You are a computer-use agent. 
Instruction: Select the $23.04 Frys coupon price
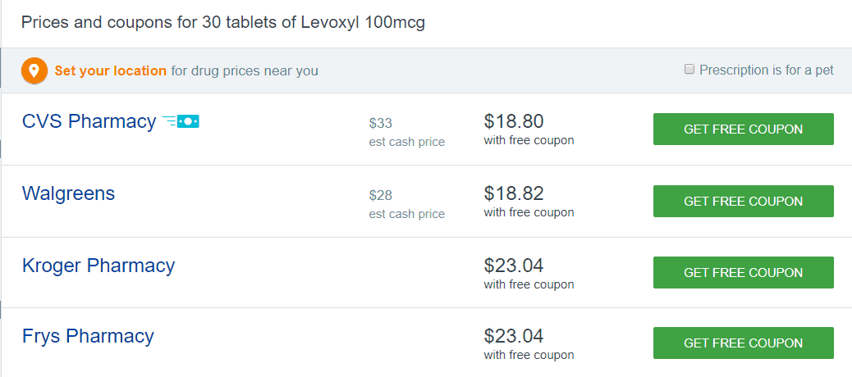click(x=514, y=336)
